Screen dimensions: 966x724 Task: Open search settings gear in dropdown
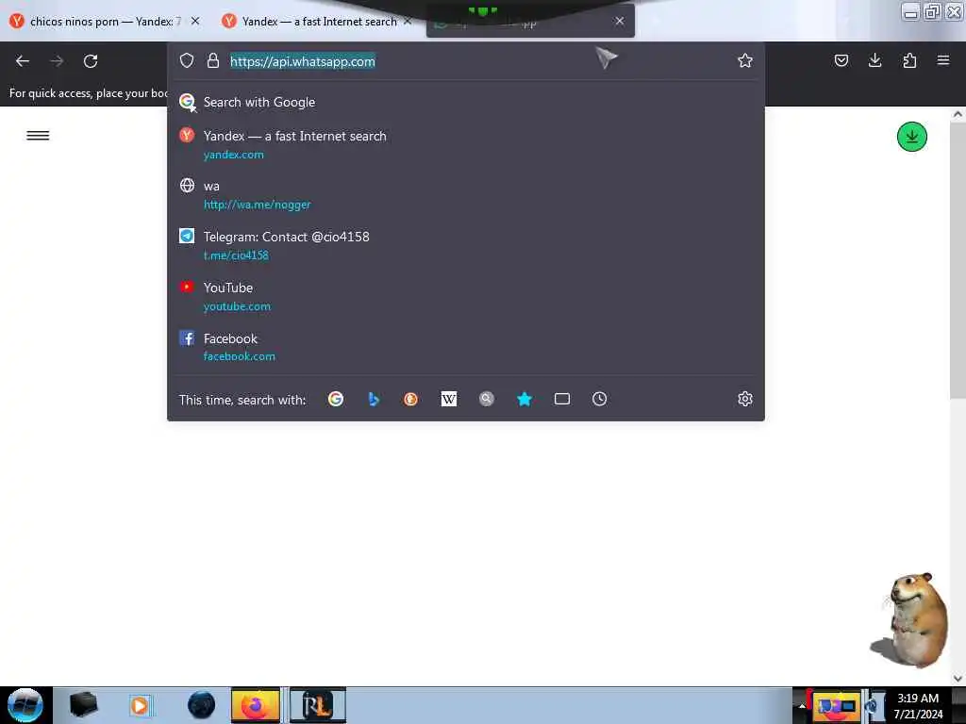pos(745,399)
